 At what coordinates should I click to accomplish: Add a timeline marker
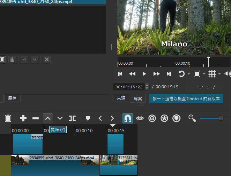[x=88, y=118]
